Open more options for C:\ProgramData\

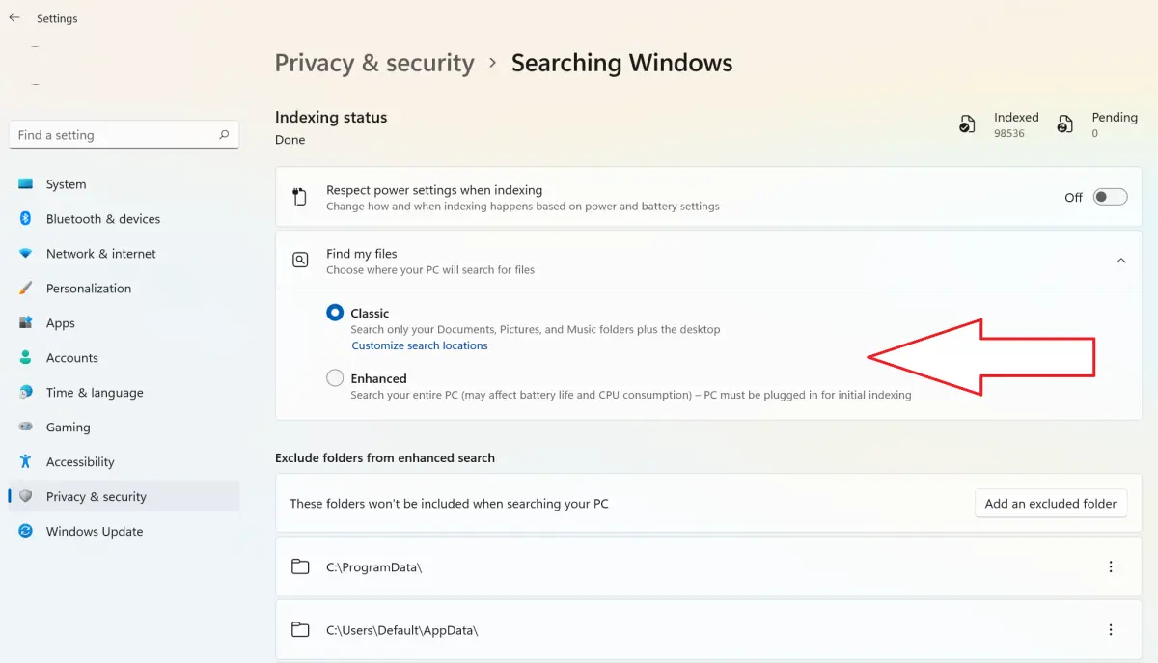coord(1111,566)
